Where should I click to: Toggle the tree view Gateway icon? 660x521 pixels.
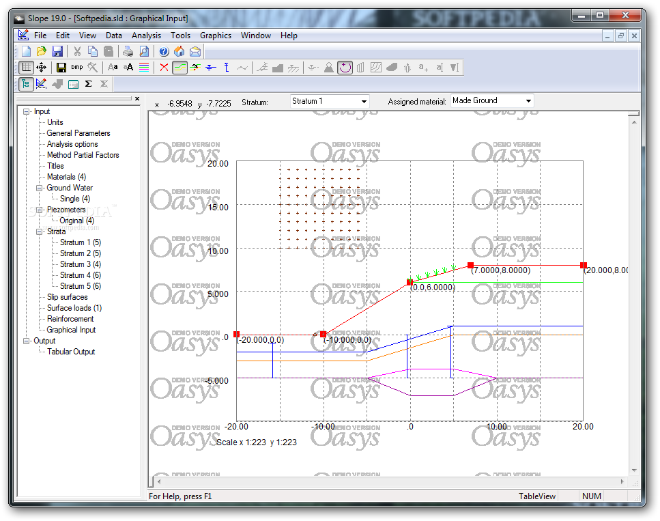click(x=26, y=84)
